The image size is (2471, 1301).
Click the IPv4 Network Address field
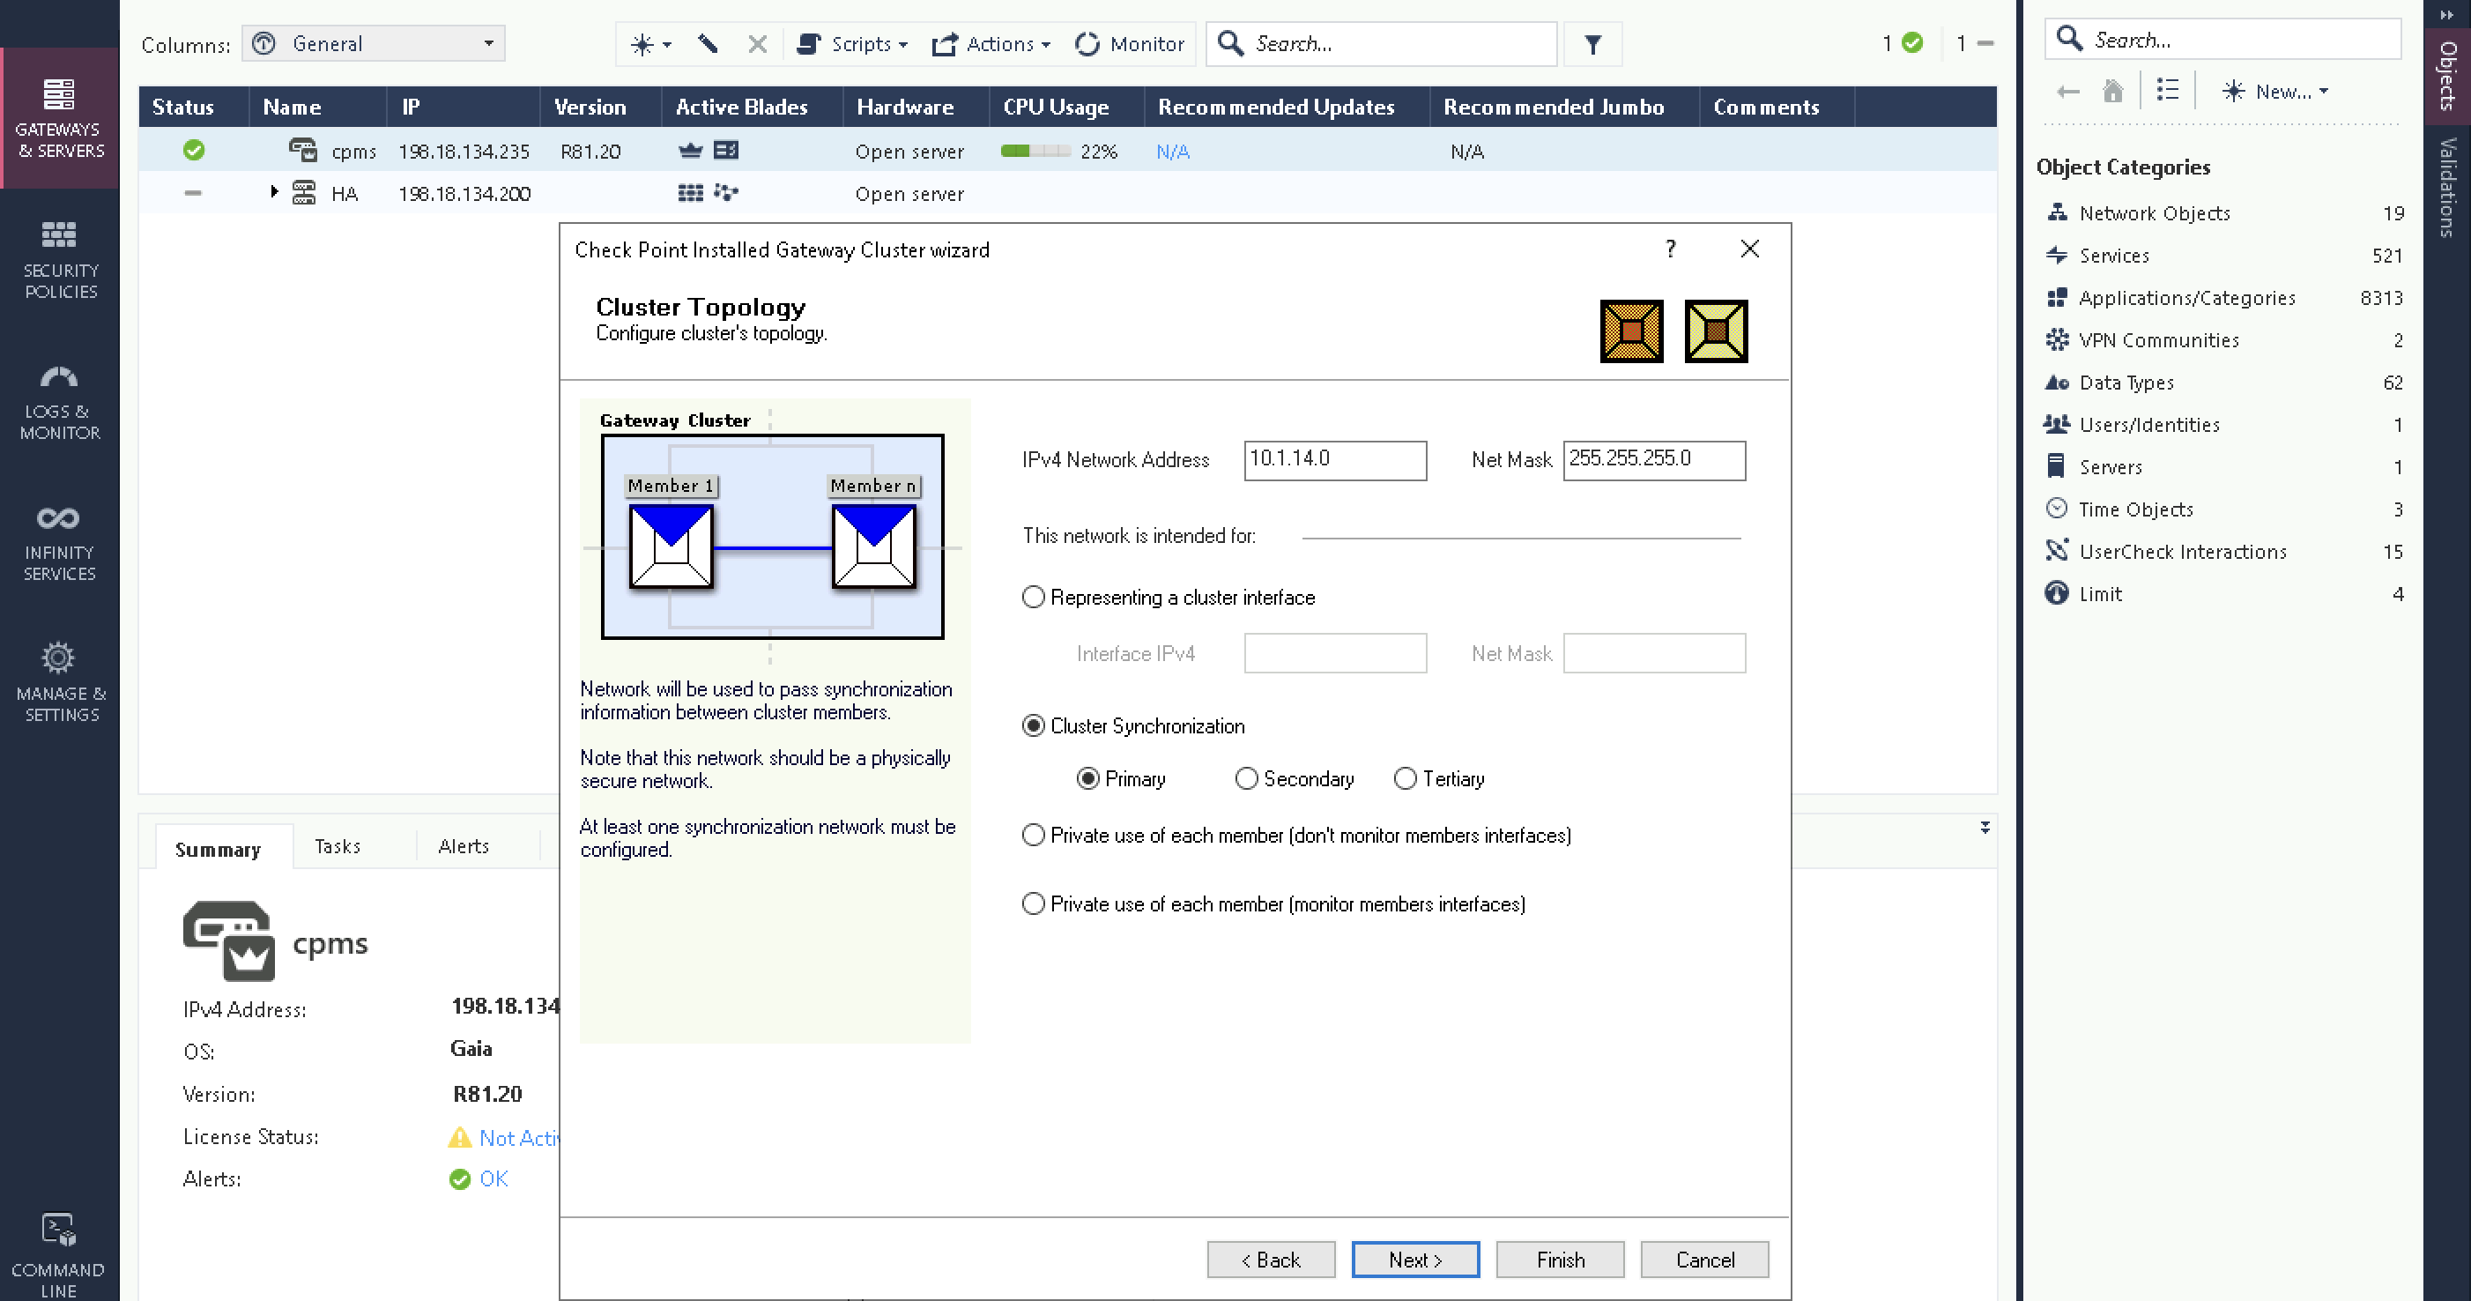[x=1334, y=459]
